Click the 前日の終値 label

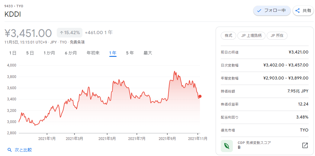tap(230, 53)
